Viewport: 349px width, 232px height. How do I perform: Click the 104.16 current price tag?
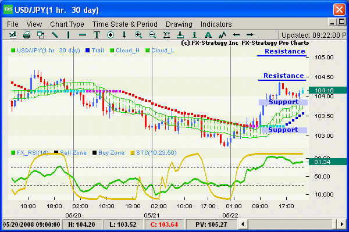coord(327,90)
